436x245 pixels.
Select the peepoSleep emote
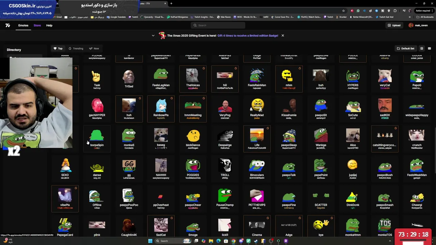289,139
